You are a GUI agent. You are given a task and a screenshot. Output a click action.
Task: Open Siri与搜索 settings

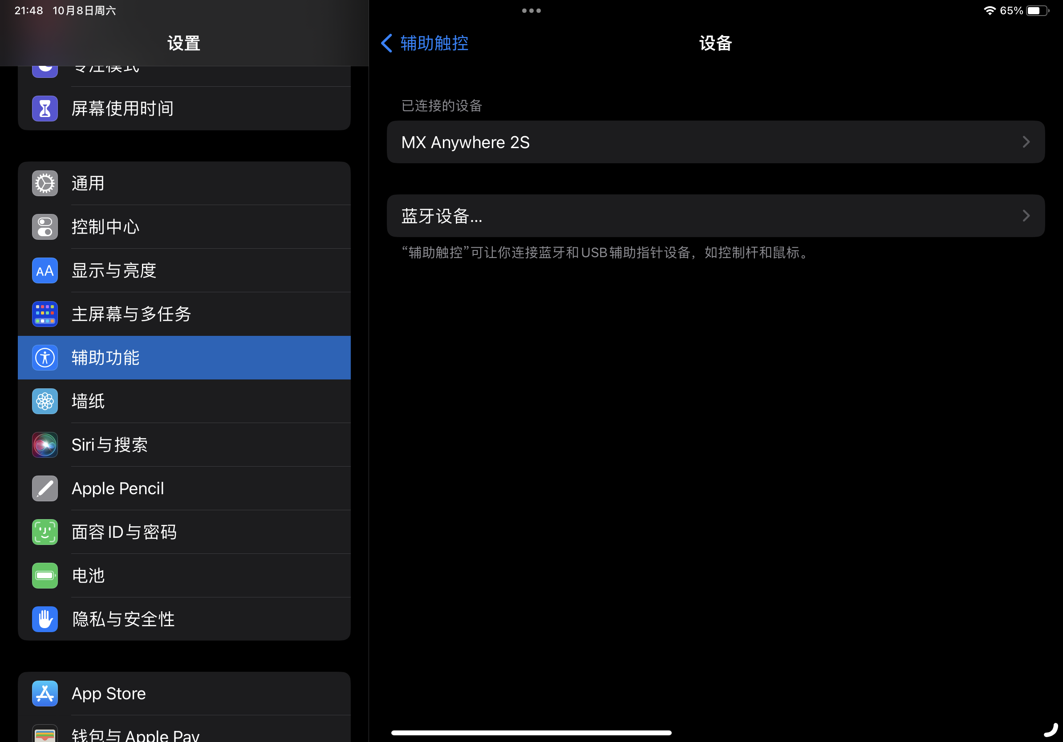click(x=184, y=445)
